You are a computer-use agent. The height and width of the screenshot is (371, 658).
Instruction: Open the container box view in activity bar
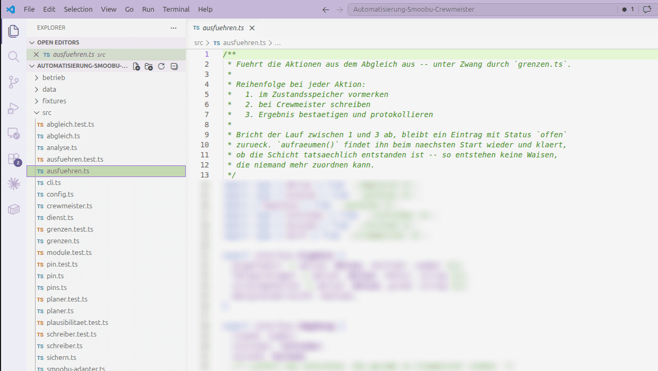(x=13, y=210)
